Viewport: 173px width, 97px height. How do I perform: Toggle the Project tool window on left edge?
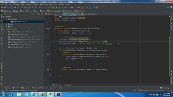click(1, 18)
